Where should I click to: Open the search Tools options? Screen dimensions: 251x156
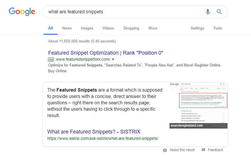tap(218, 28)
